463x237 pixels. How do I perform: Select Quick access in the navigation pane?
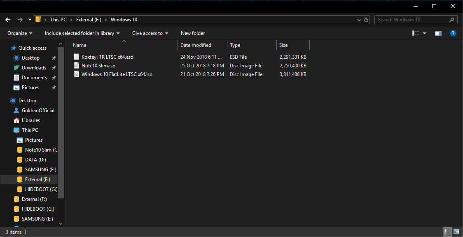coord(33,48)
